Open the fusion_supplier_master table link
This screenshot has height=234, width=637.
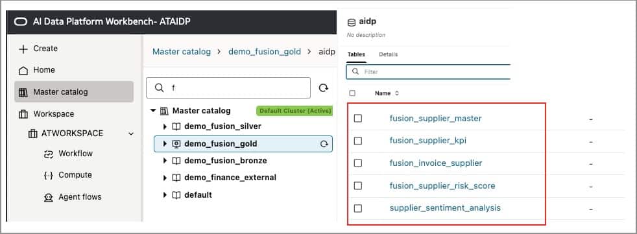point(435,119)
